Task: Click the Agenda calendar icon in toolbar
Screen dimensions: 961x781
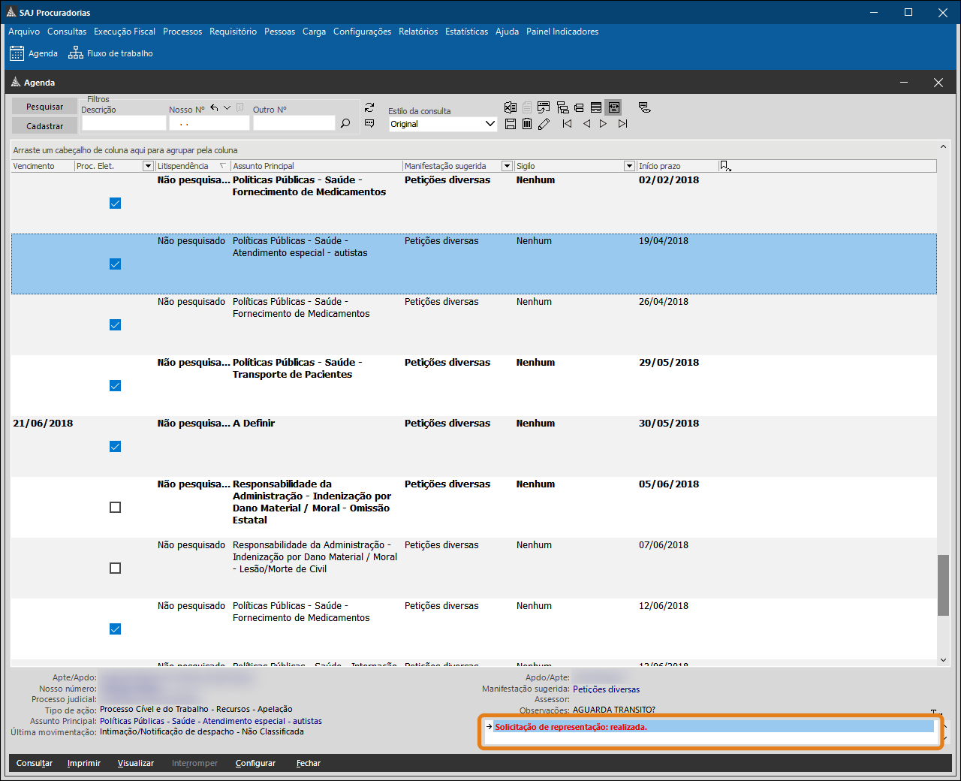Action: click(17, 53)
